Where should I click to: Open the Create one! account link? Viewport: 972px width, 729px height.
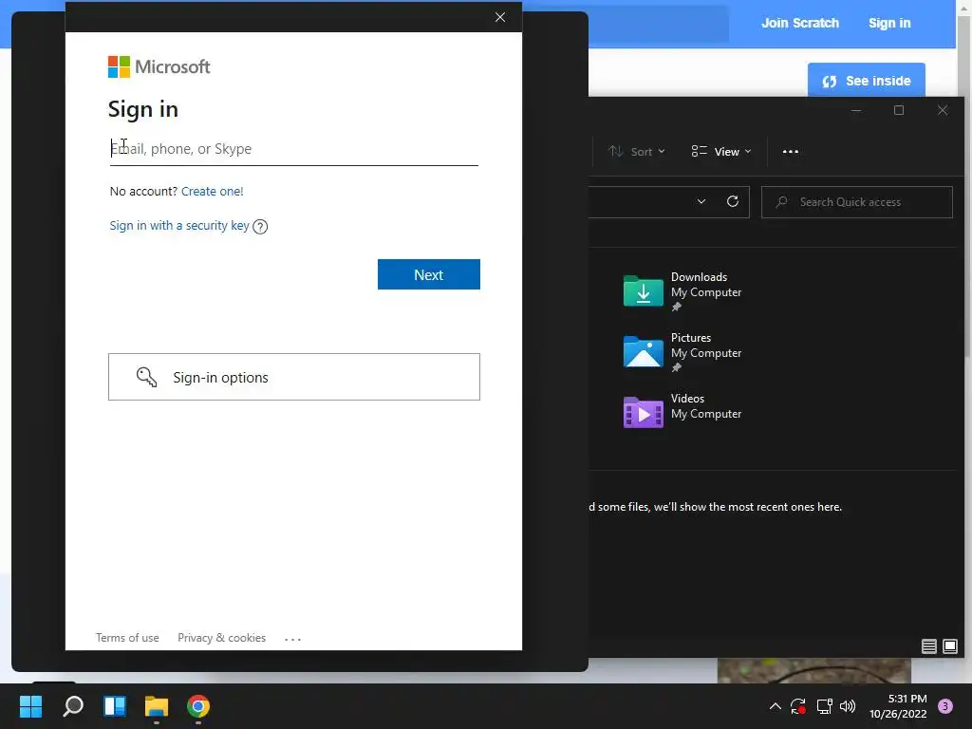(212, 191)
